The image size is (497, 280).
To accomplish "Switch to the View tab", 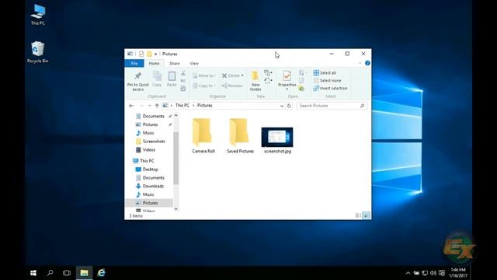I will pyautogui.click(x=194, y=64).
